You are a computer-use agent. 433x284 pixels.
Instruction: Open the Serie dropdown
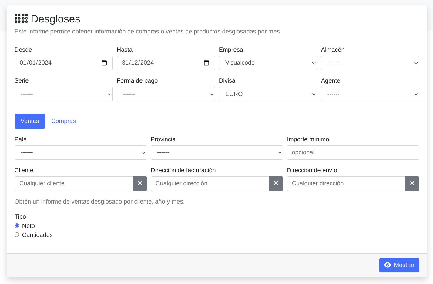tap(64, 94)
